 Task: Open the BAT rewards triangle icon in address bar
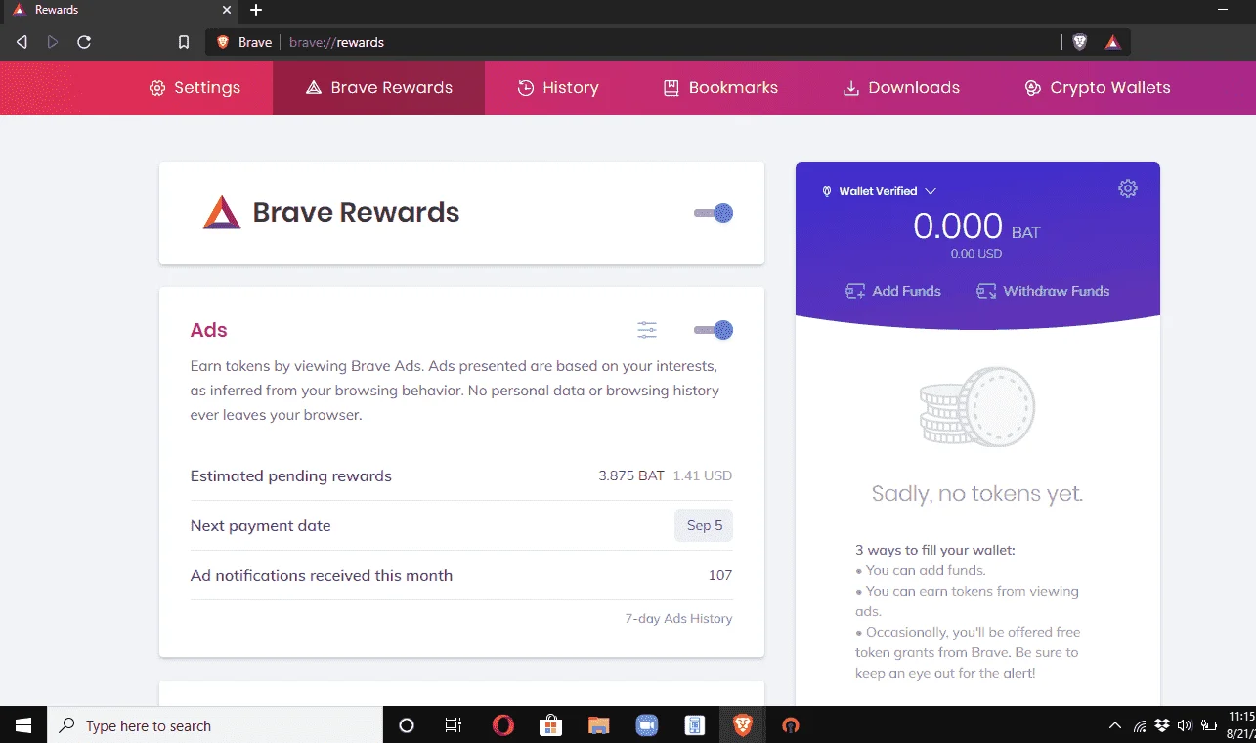pos(1112,42)
